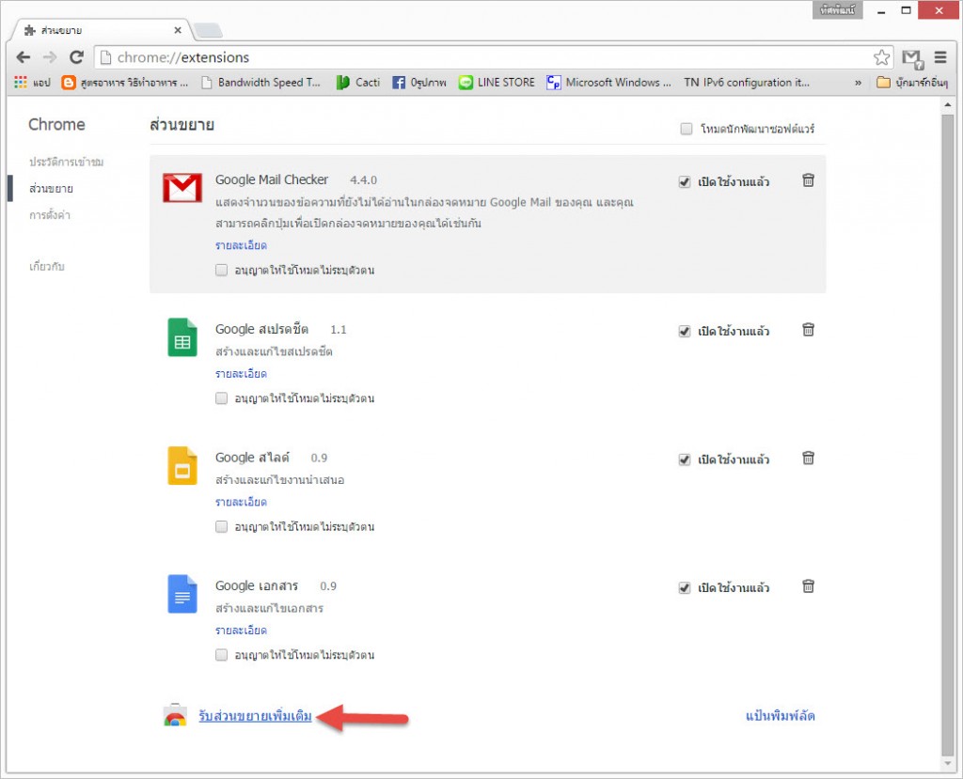Screen dimensions: 963x779
Task: Select ประวัติการเข้าชม in the left sidebar
Action: click(66, 163)
